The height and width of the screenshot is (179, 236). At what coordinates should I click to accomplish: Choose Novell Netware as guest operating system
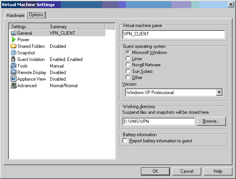pyautogui.click(x=128, y=65)
